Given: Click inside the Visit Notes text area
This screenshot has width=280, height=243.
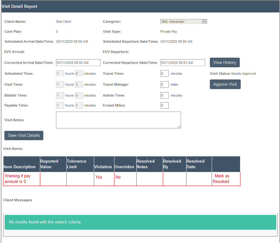Looking at the screenshot, I should click(118, 120).
